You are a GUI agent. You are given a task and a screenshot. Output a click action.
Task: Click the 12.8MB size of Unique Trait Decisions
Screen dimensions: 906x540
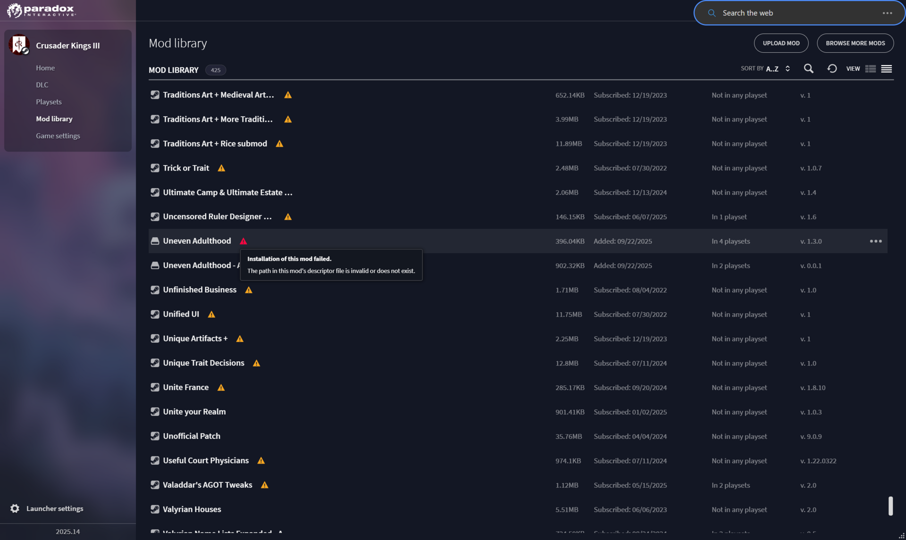[x=567, y=363]
